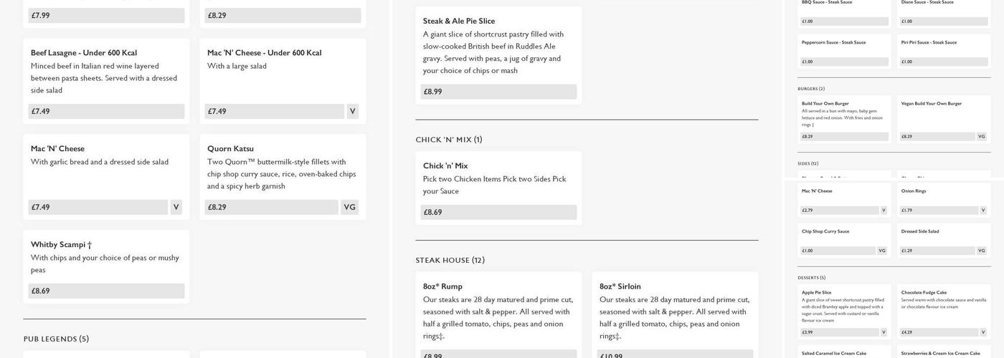Choose Peppercorn Sauce steak sauce option
The width and height of the screenshot is (1004, 358).
point(845,49)
